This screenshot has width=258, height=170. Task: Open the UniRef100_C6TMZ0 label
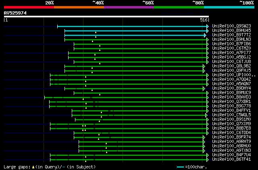[x=231, y=48]
